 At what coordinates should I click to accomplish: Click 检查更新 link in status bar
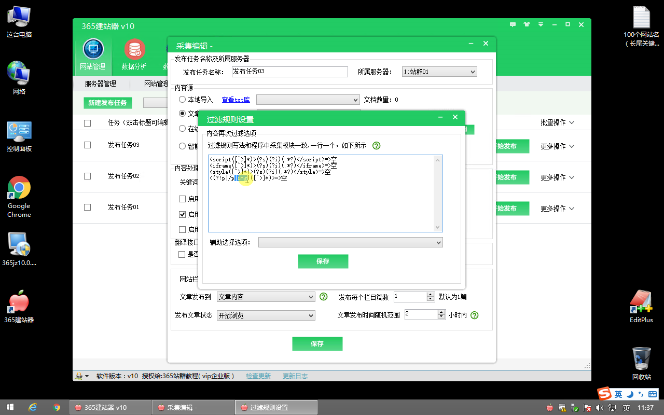(258, 376)
